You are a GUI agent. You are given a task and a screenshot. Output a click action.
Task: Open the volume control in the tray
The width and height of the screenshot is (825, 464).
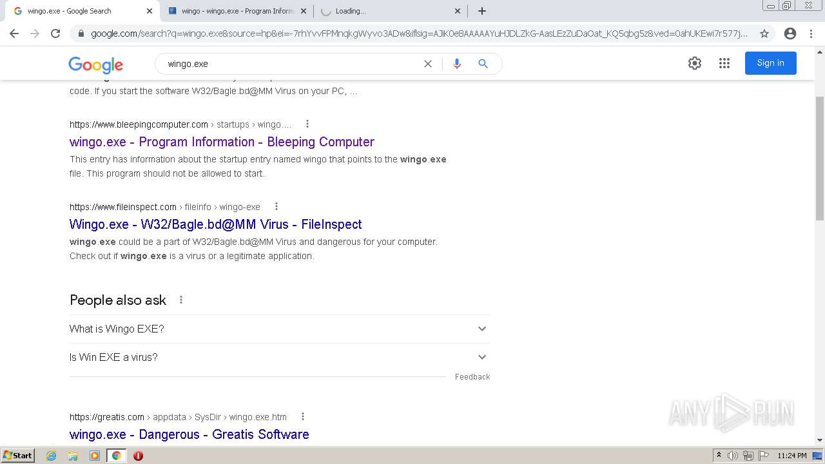click(733, 456)
